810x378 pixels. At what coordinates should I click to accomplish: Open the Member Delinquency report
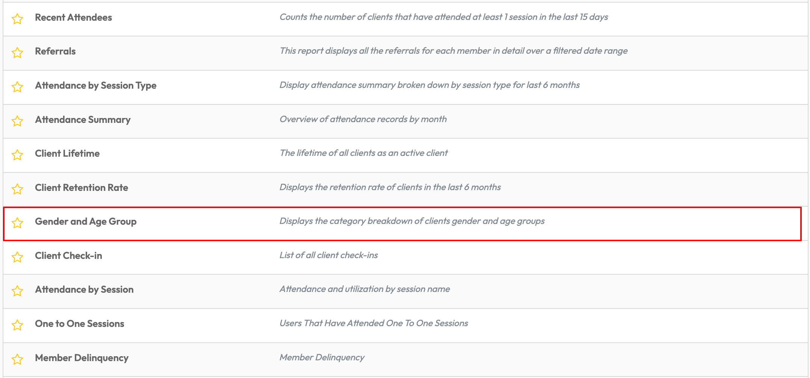pyautogui.click(x=82, y=358)
